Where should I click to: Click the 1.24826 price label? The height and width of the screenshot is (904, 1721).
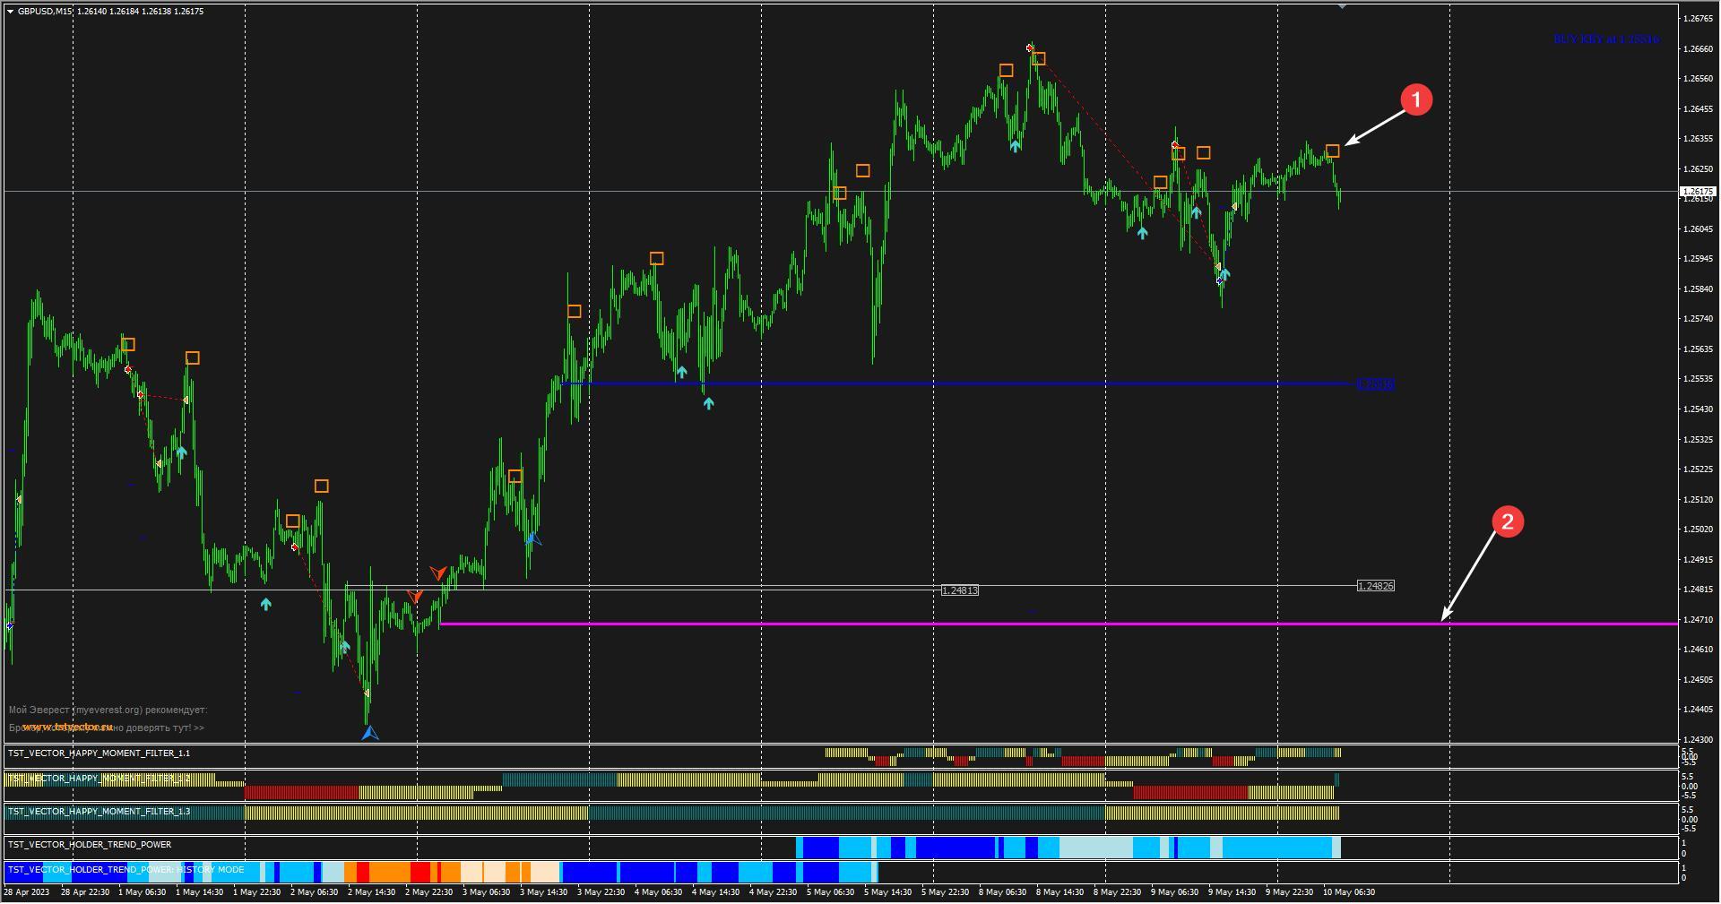click(1375, 586)
